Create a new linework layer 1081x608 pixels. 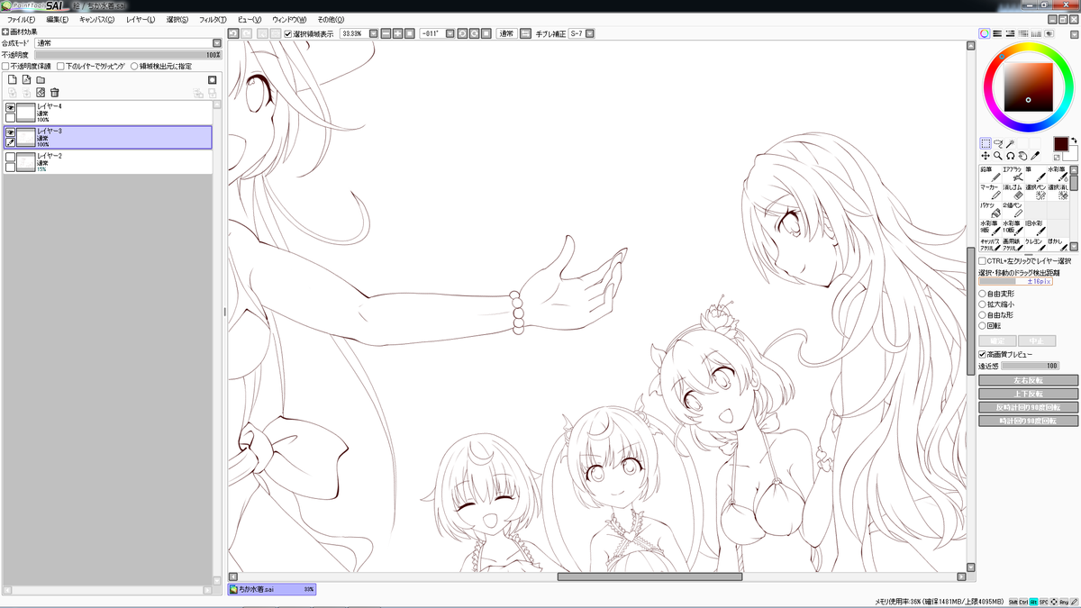(x=26, y=79)
